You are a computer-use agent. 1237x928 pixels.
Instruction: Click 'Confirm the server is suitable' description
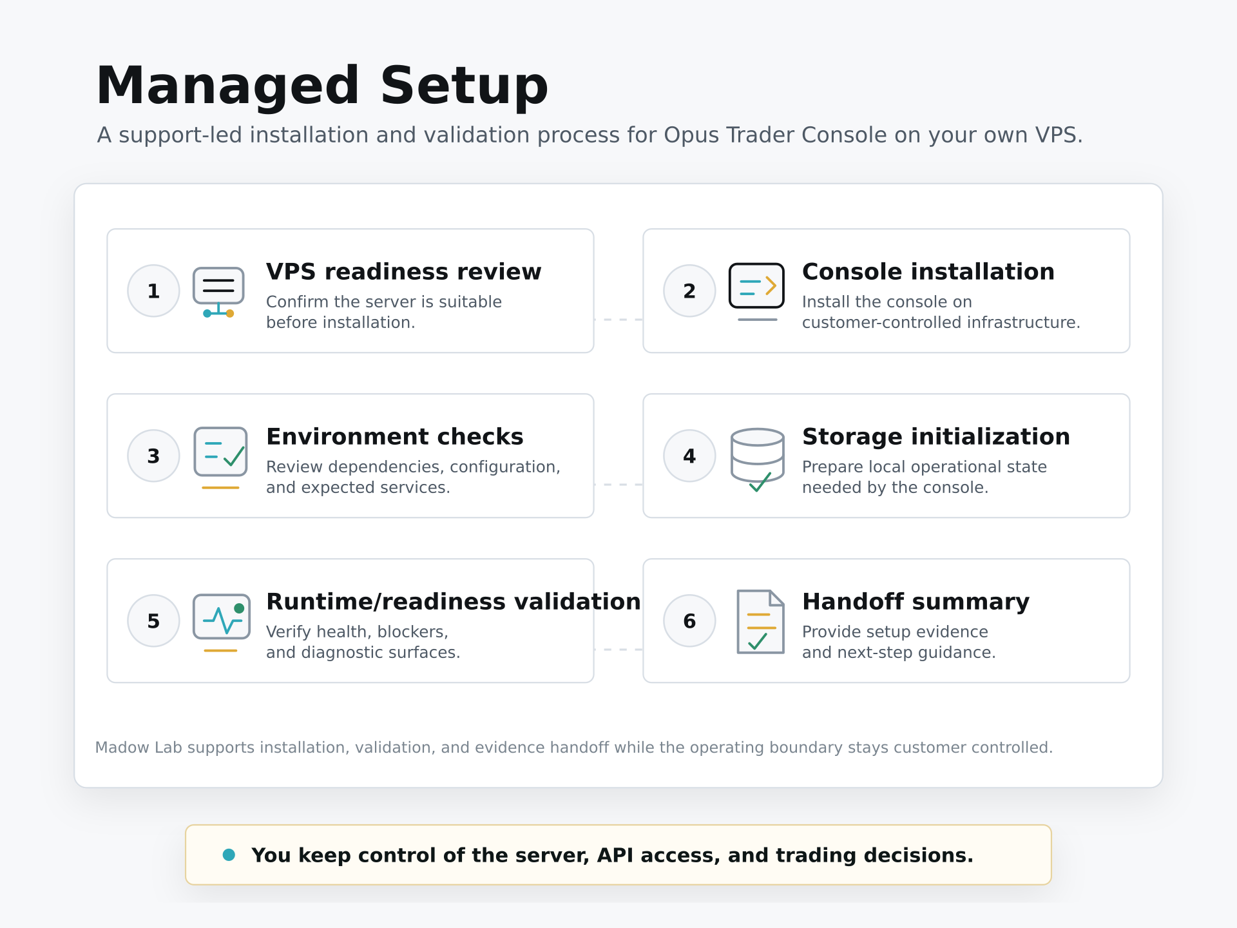pos(384,312)
